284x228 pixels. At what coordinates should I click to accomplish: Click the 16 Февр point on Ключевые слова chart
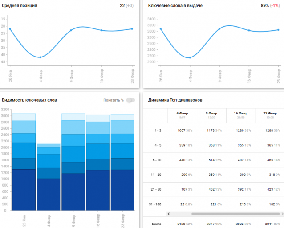(x=249, y=30)
